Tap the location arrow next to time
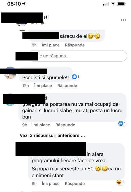Image resolution: width=131 pixels, height=192 pixels. (x=24, y=4)
